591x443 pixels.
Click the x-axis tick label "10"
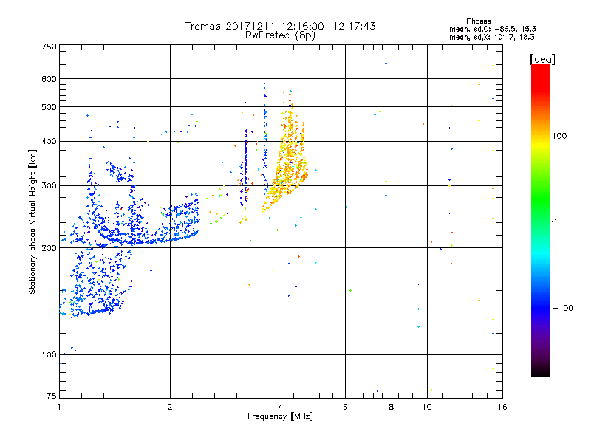[427, 407]
